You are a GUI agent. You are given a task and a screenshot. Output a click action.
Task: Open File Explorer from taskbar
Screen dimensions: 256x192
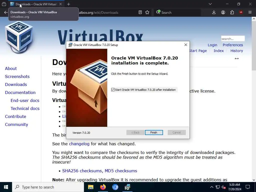pyautogui.click(x=90, y=187)
